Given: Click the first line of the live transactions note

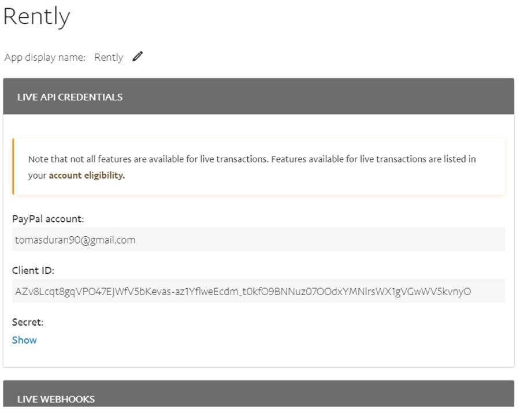Looking at the screenshot, I should click(x=252, y=159).
